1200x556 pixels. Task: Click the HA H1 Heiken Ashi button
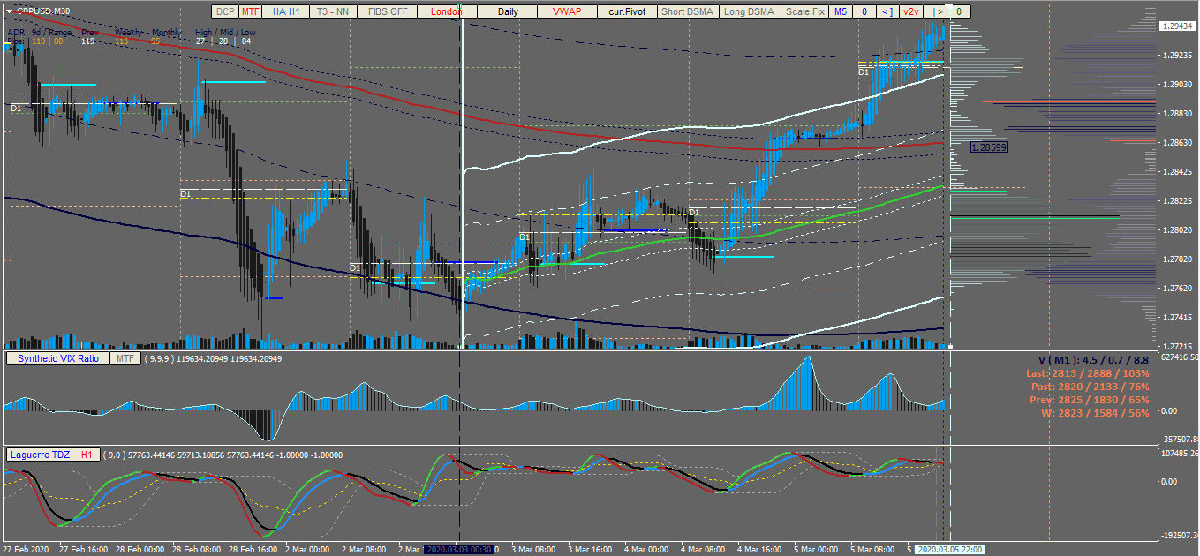284,11
